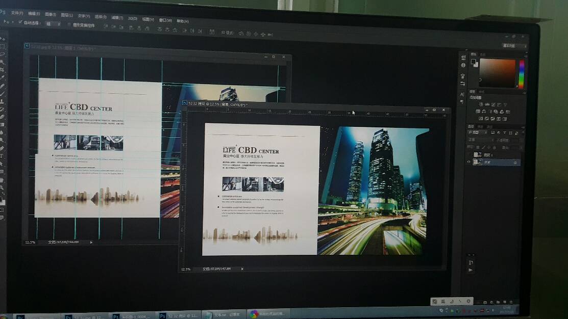Viewport: 568px width, 319px height.
Task: Select the Horizontal Type tool
Action: point(2,156)
